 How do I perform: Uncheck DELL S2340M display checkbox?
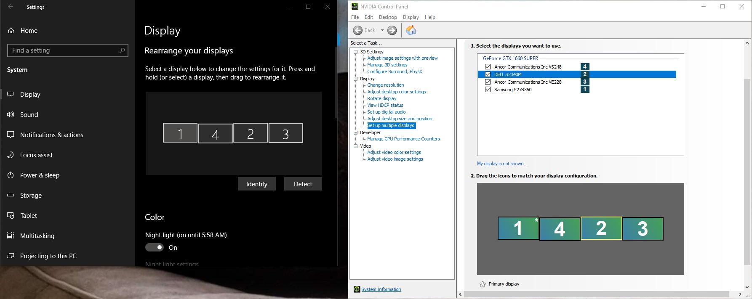point(488,74)
